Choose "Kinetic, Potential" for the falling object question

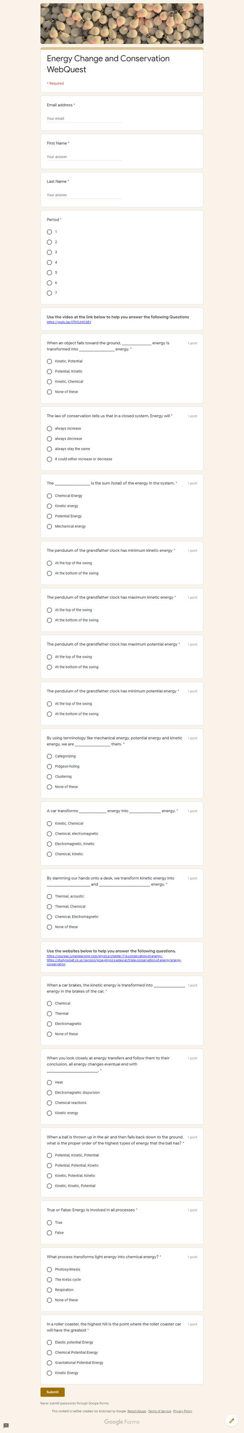[x=50, y=361]
